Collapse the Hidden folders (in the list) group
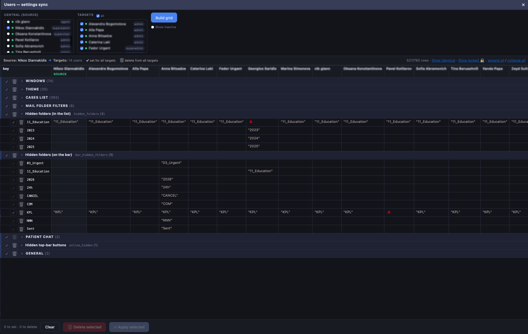 pos(22,114)
